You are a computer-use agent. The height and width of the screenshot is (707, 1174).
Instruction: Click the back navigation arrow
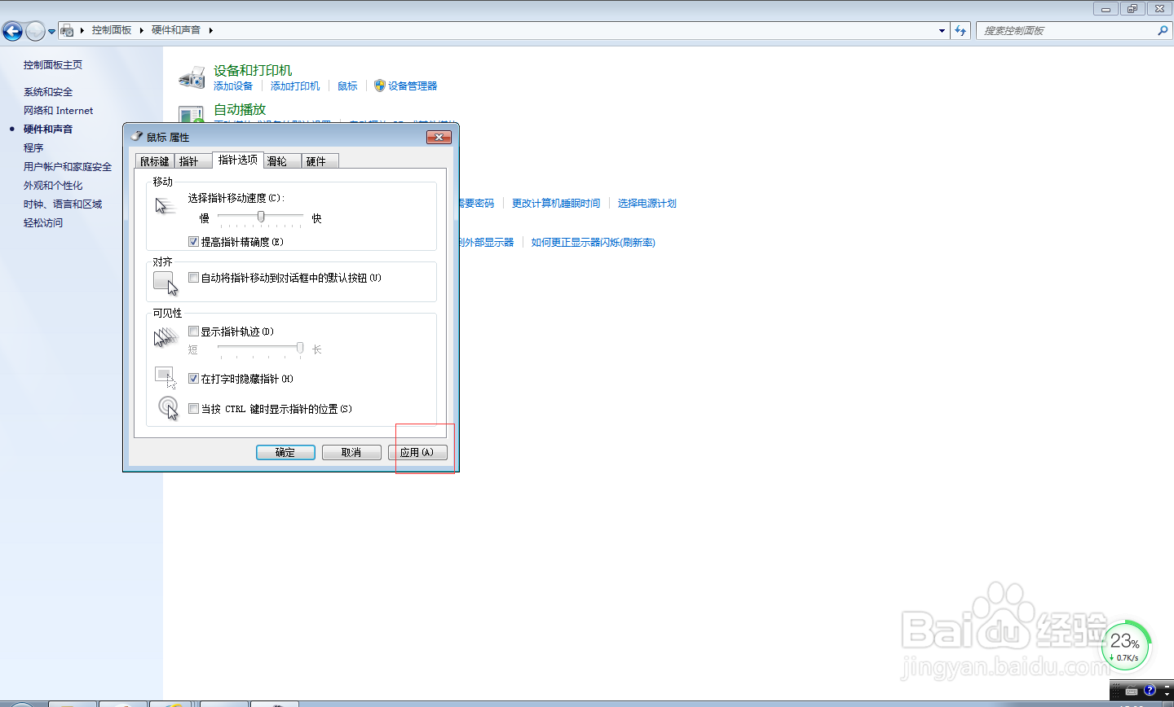pos(12,29)
